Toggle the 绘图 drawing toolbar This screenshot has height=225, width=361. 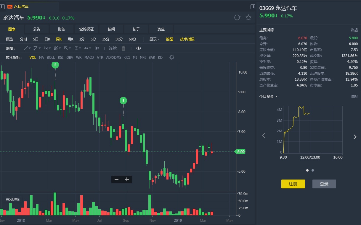[169, 39]
